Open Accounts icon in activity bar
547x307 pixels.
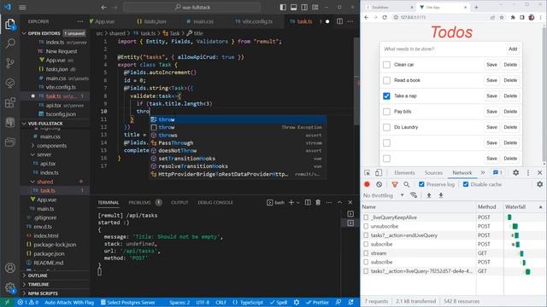10,268
